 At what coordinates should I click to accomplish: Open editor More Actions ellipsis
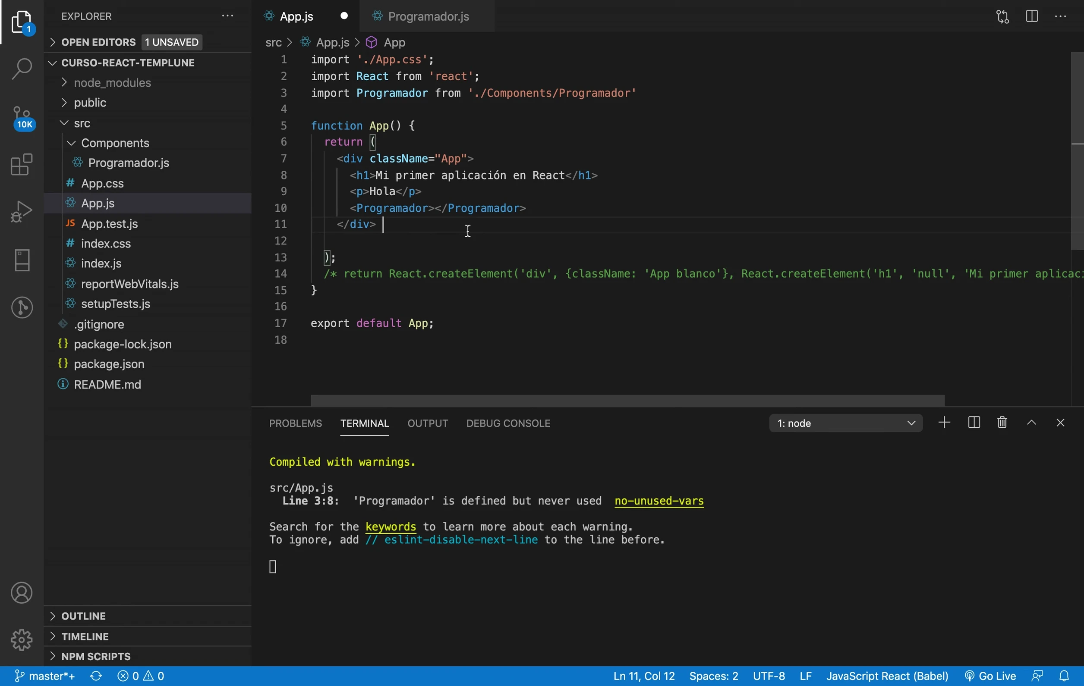[1061, 17]
